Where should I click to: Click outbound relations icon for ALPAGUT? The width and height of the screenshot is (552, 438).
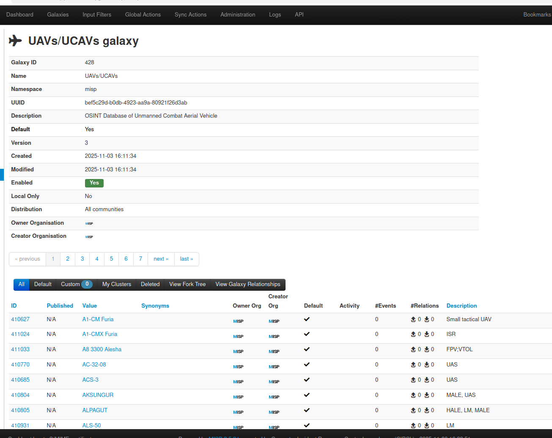[x=413, y=410]
